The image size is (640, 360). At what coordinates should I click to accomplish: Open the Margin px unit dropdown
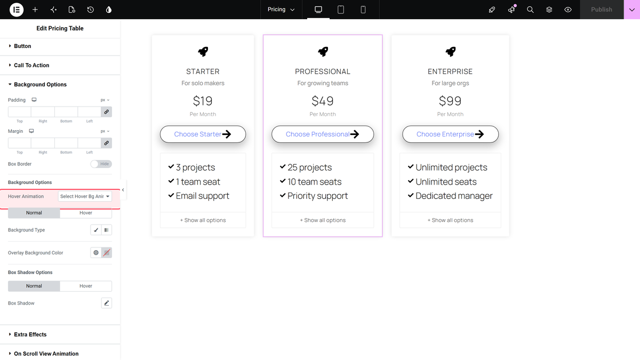(x=105, y=131)
